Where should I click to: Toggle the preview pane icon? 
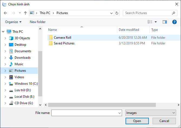click(165, 22)
